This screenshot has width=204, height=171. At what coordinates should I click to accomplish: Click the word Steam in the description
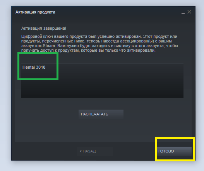(49, 46)
